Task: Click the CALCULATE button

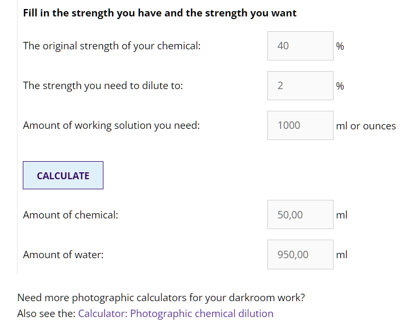Action: [x=63, y=175]
